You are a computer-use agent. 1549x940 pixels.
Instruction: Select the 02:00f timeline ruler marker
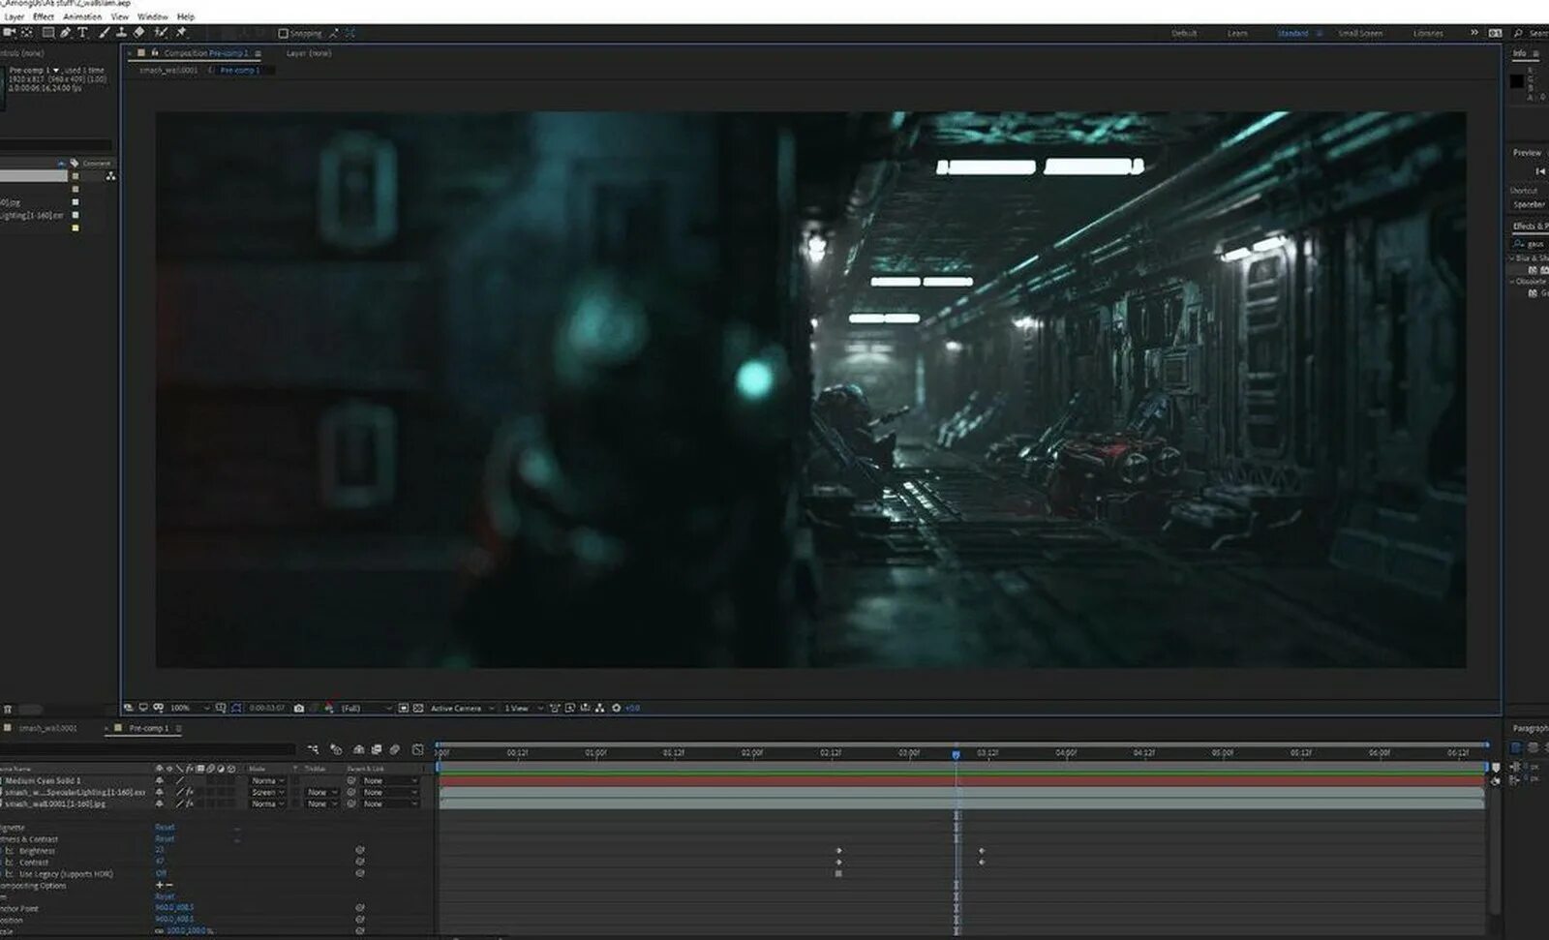click(752, 752)
